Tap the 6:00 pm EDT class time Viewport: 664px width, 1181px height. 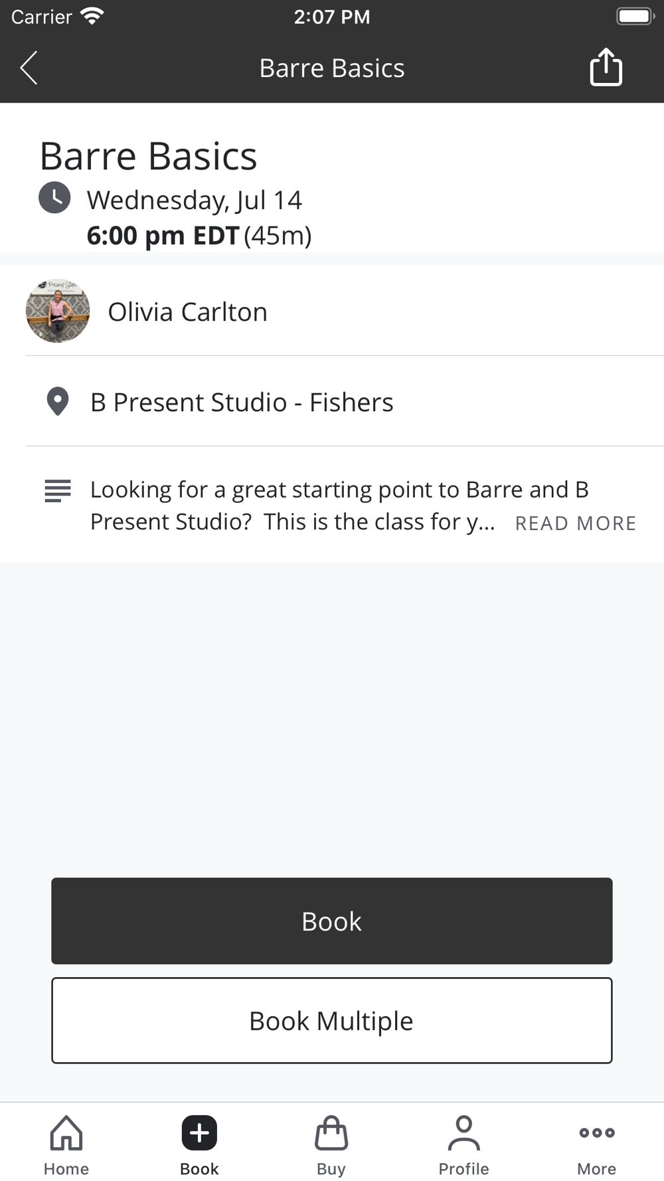163,236
